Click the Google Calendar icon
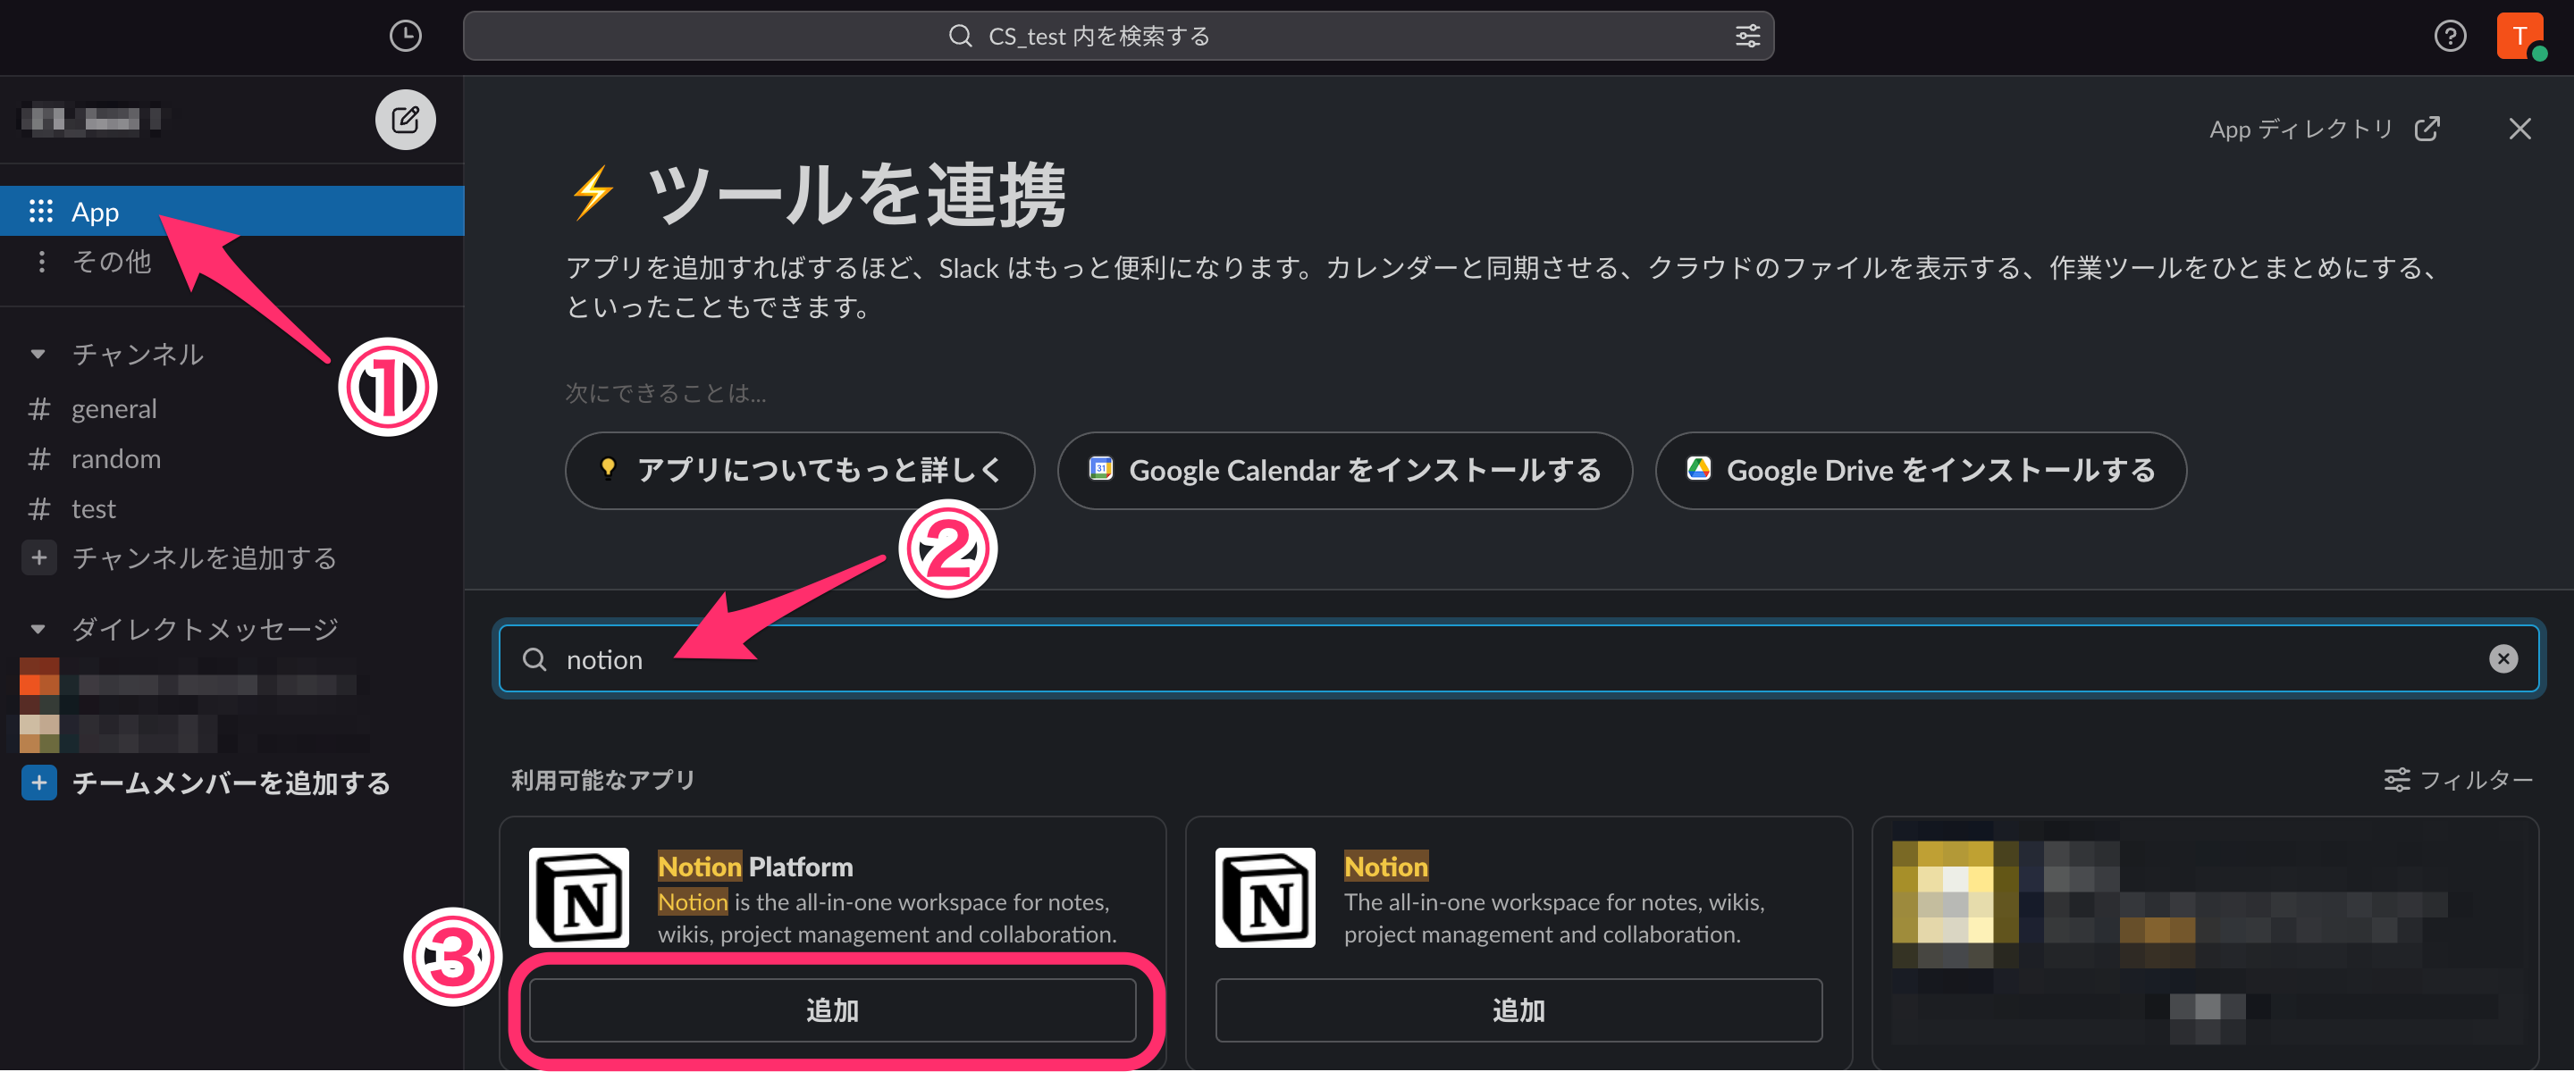Image resolution: width=2574 pixels, height=1072 pixels. (x=1100, y=469)
